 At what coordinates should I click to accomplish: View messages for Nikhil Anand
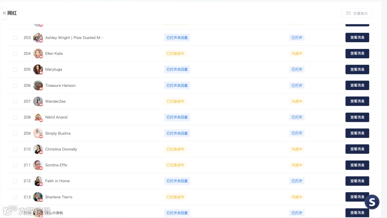point(357,117)
